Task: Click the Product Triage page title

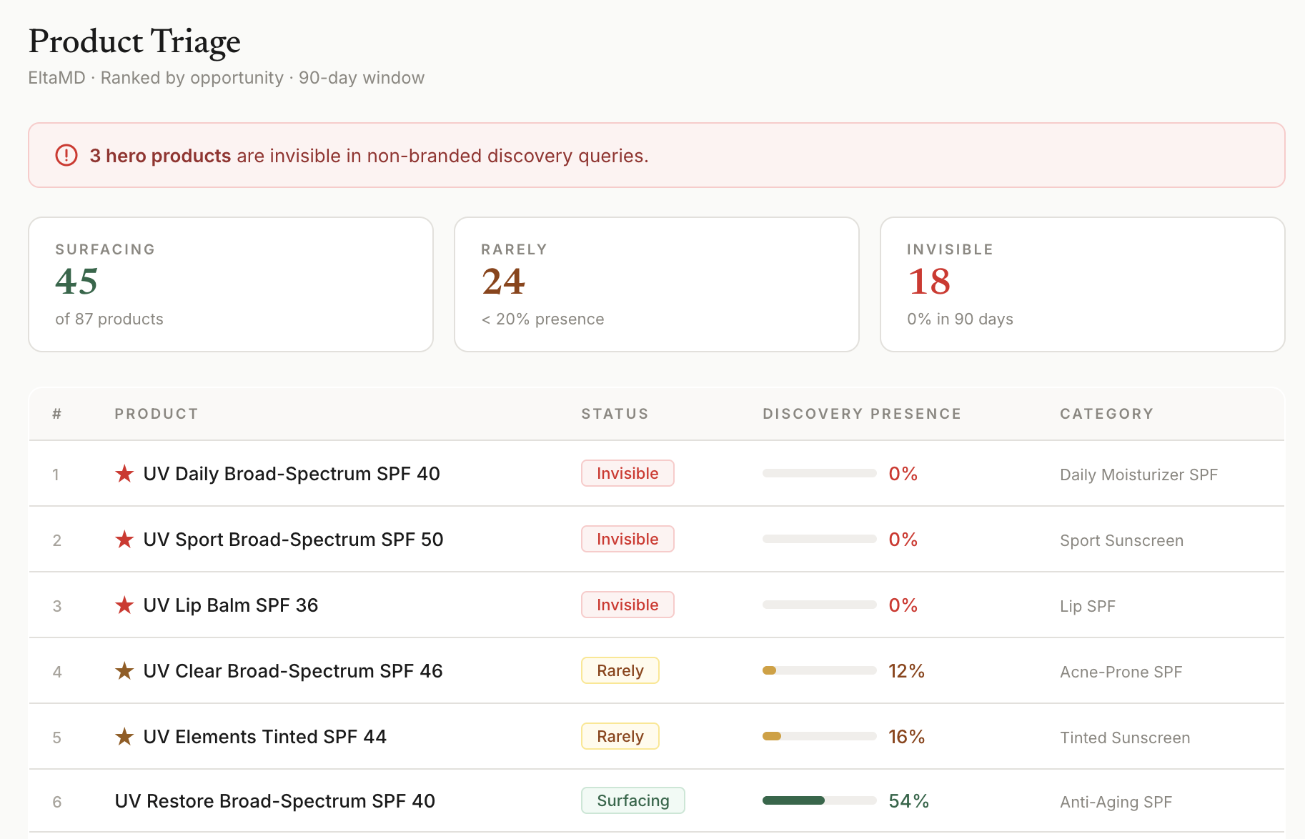Action: [134, 41]
